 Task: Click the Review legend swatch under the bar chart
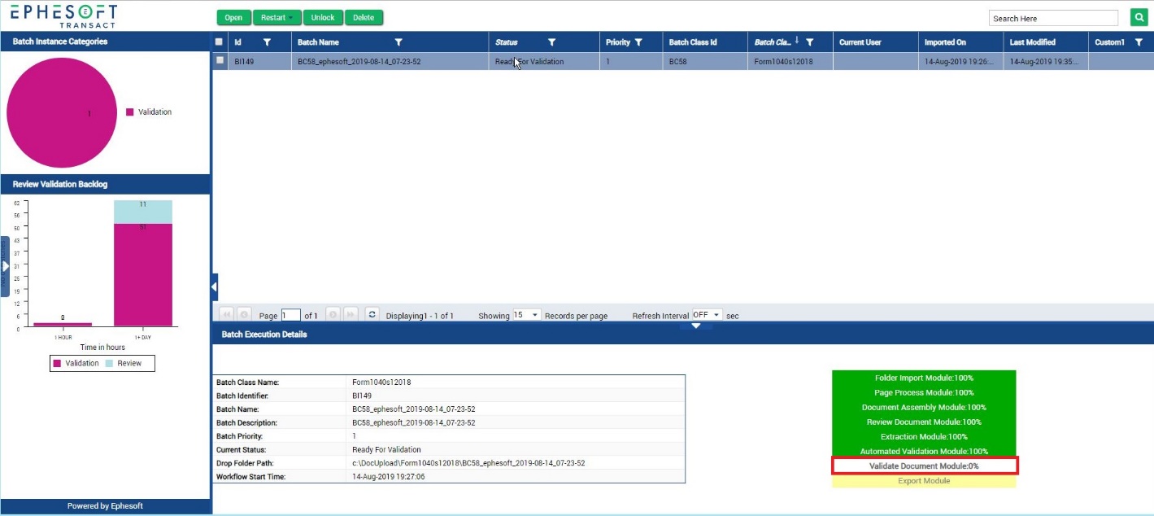(109, 363)
